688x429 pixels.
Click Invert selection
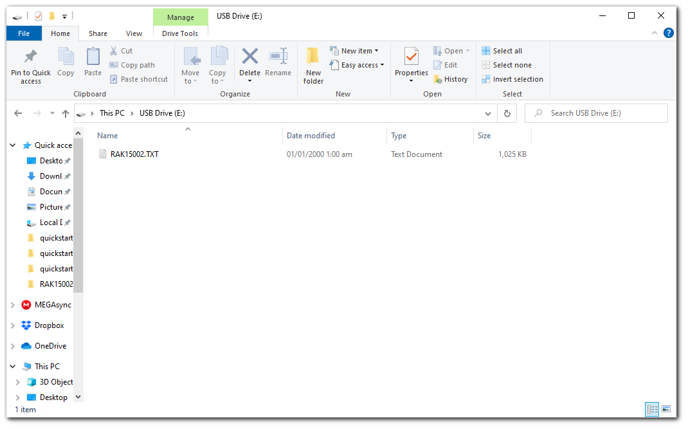(512, 79)
